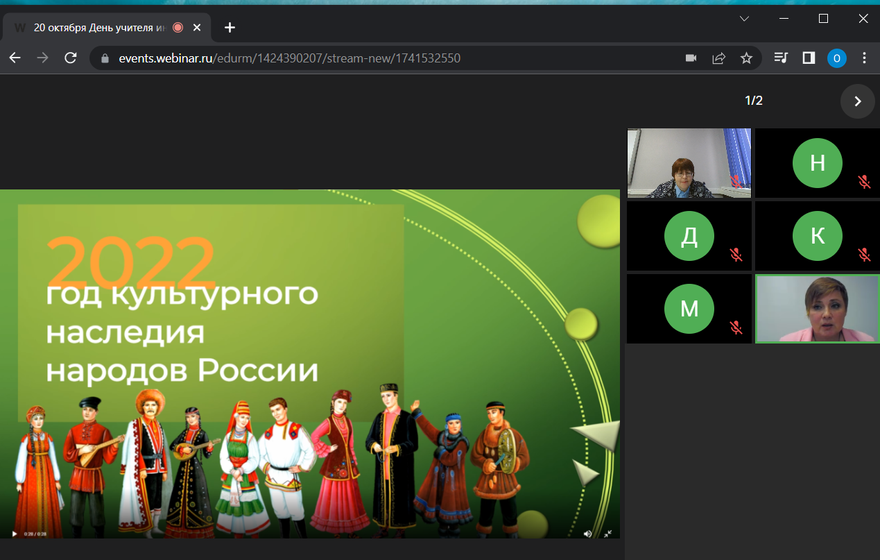880x560 pixels.
Task: Click muted microphone icon on М tile
Action: [x=736, y=328]
